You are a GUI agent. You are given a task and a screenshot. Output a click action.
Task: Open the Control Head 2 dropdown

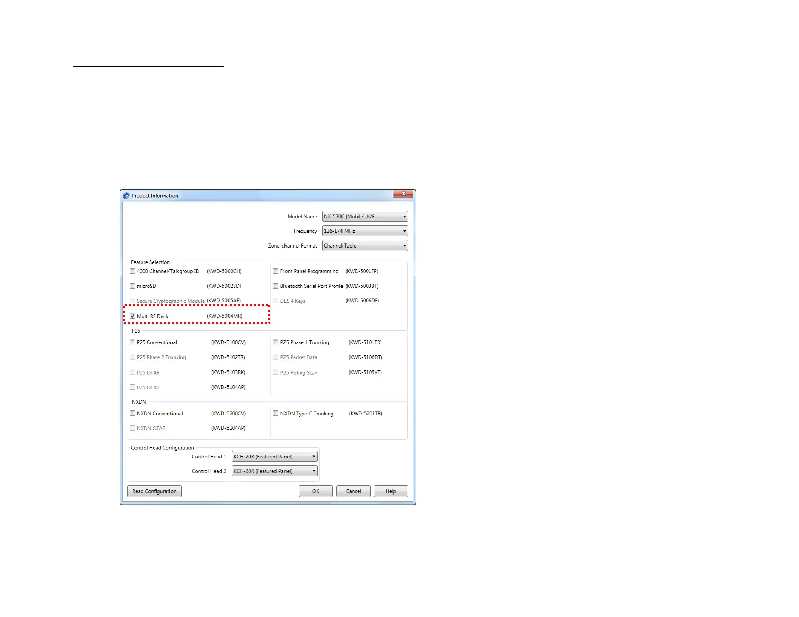[x=274, y=471]
